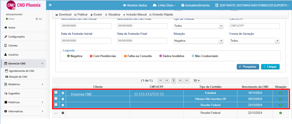Toggle the select-all header checkbox
This screenshot has width=292, height=124.
(x=56, y=87)
